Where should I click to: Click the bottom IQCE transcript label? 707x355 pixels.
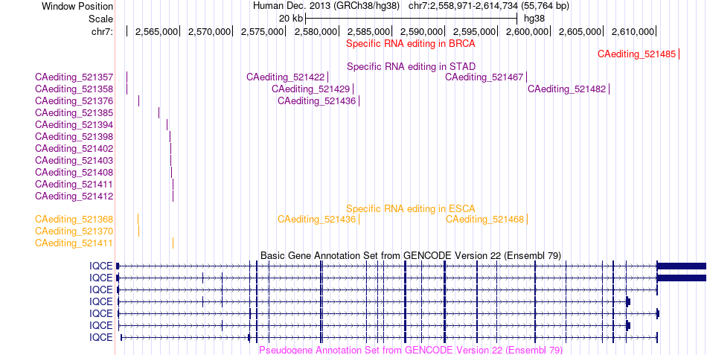point(101,337)
